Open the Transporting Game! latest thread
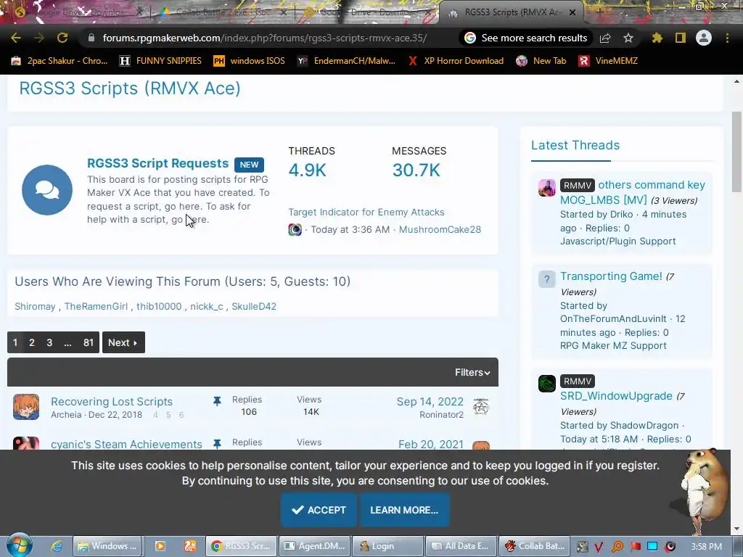This screenshot has height=557, width=743. coord(611,276)
